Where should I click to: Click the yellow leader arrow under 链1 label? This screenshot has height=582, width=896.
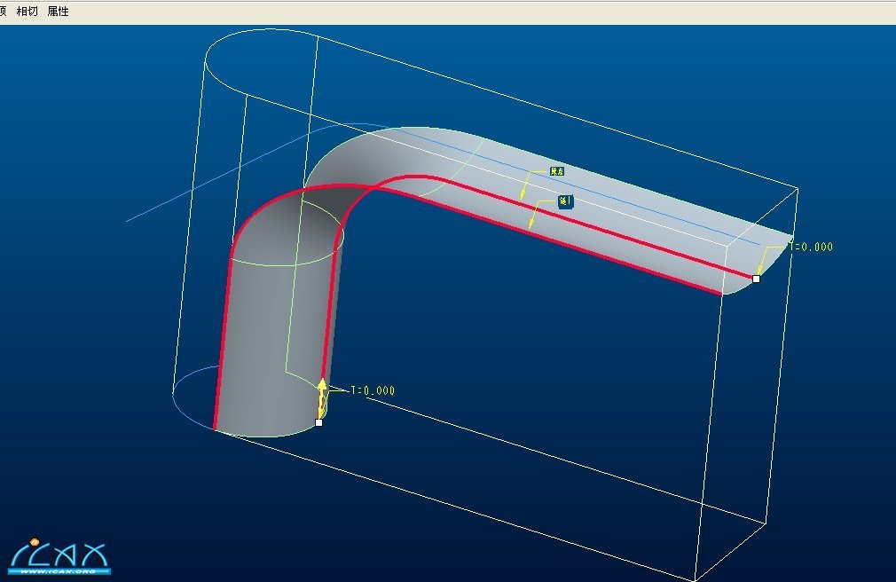(533, 220)
